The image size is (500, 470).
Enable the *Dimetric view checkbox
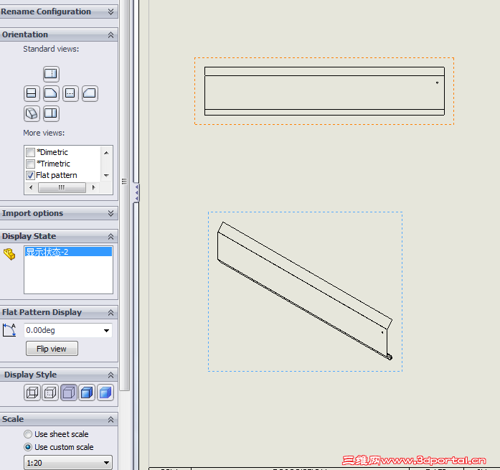click(x=31, y=152)
